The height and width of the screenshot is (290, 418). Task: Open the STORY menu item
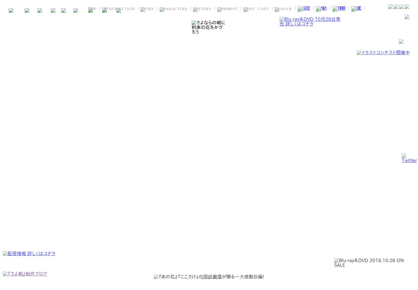147,9
